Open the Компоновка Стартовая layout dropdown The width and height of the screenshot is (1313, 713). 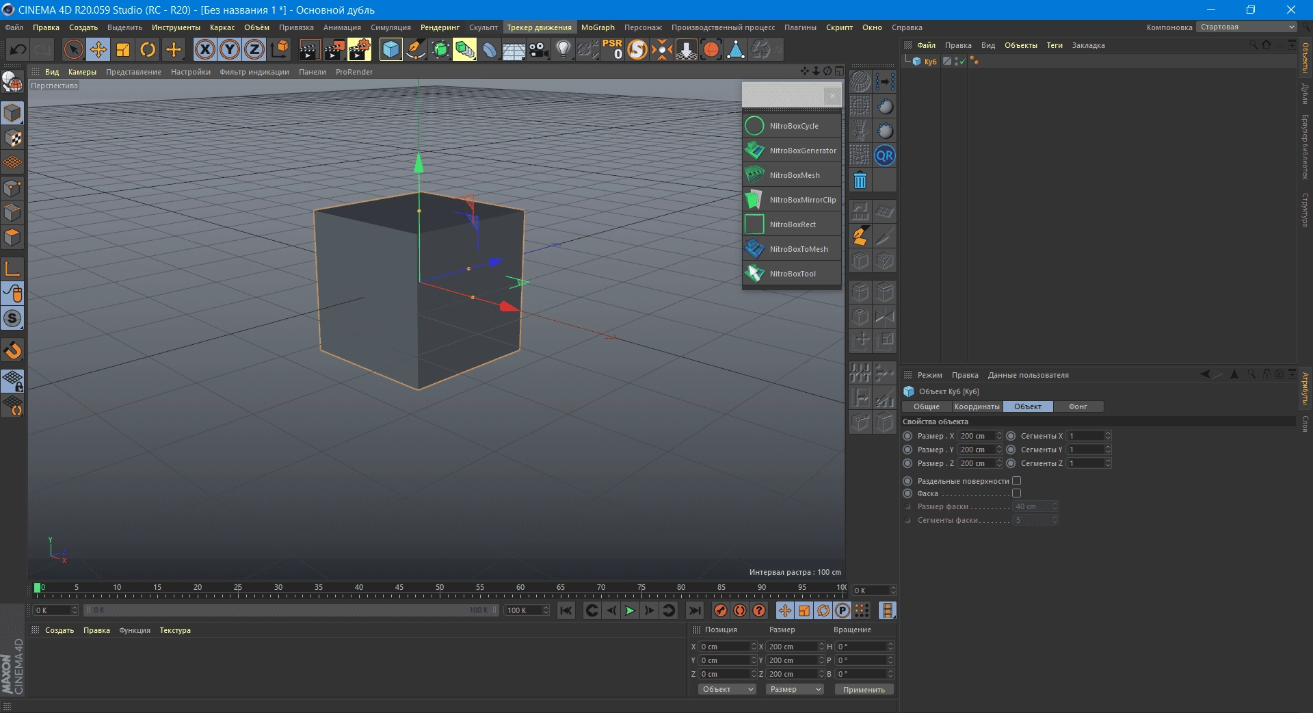pyautogui.click(x=1247, y=27)
